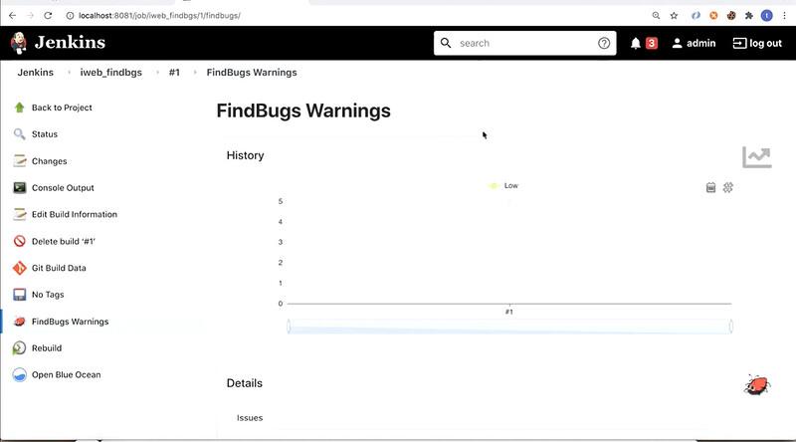The image size is (796, 442).
Task: Open the Status page
Action: click(45, 134)
